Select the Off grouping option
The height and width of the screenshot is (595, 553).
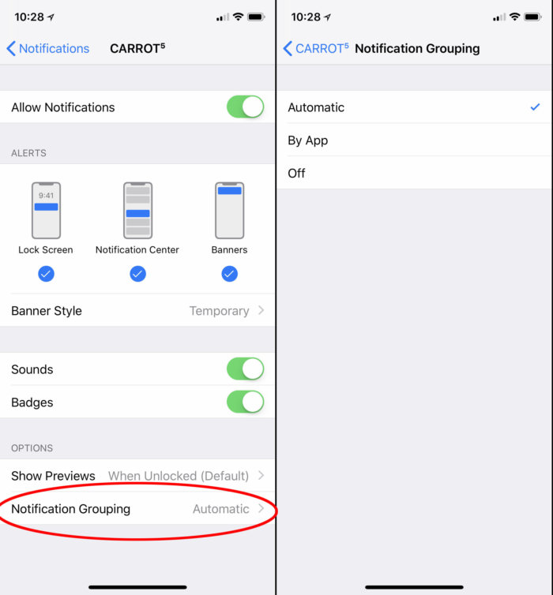(x=415, y=173)
